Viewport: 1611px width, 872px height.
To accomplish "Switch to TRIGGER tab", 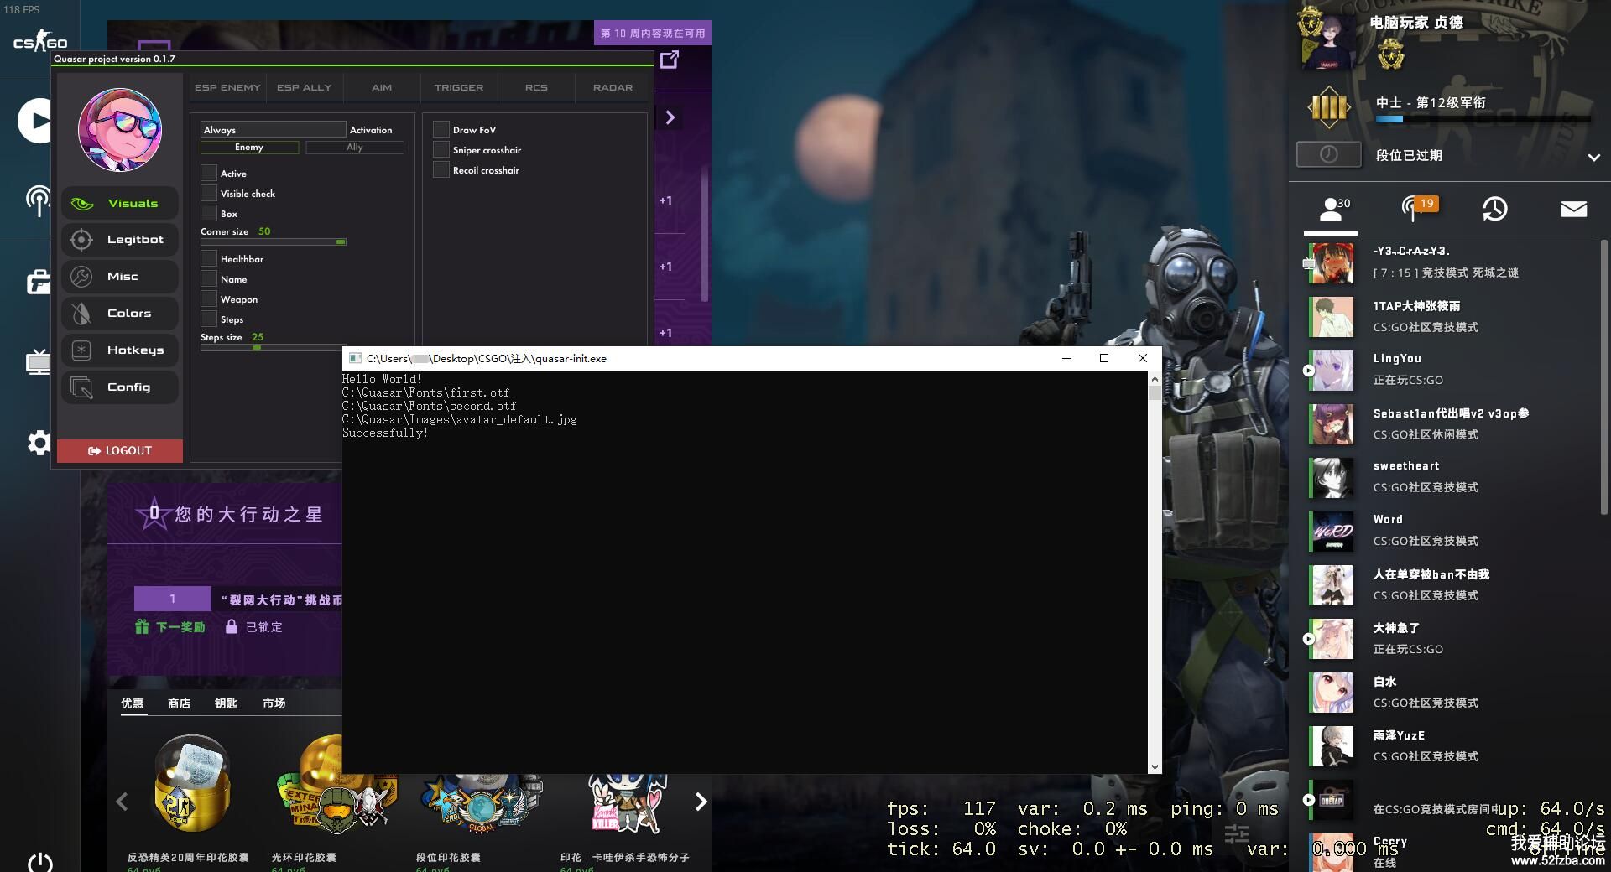I will pyautogui.click(x=459, y=87).
